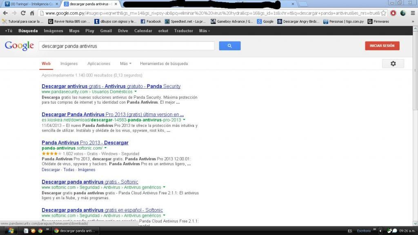Viewport: 418px width, 235px height.
Task: Open the Facebook bookmark
Action: click(151, 22)
